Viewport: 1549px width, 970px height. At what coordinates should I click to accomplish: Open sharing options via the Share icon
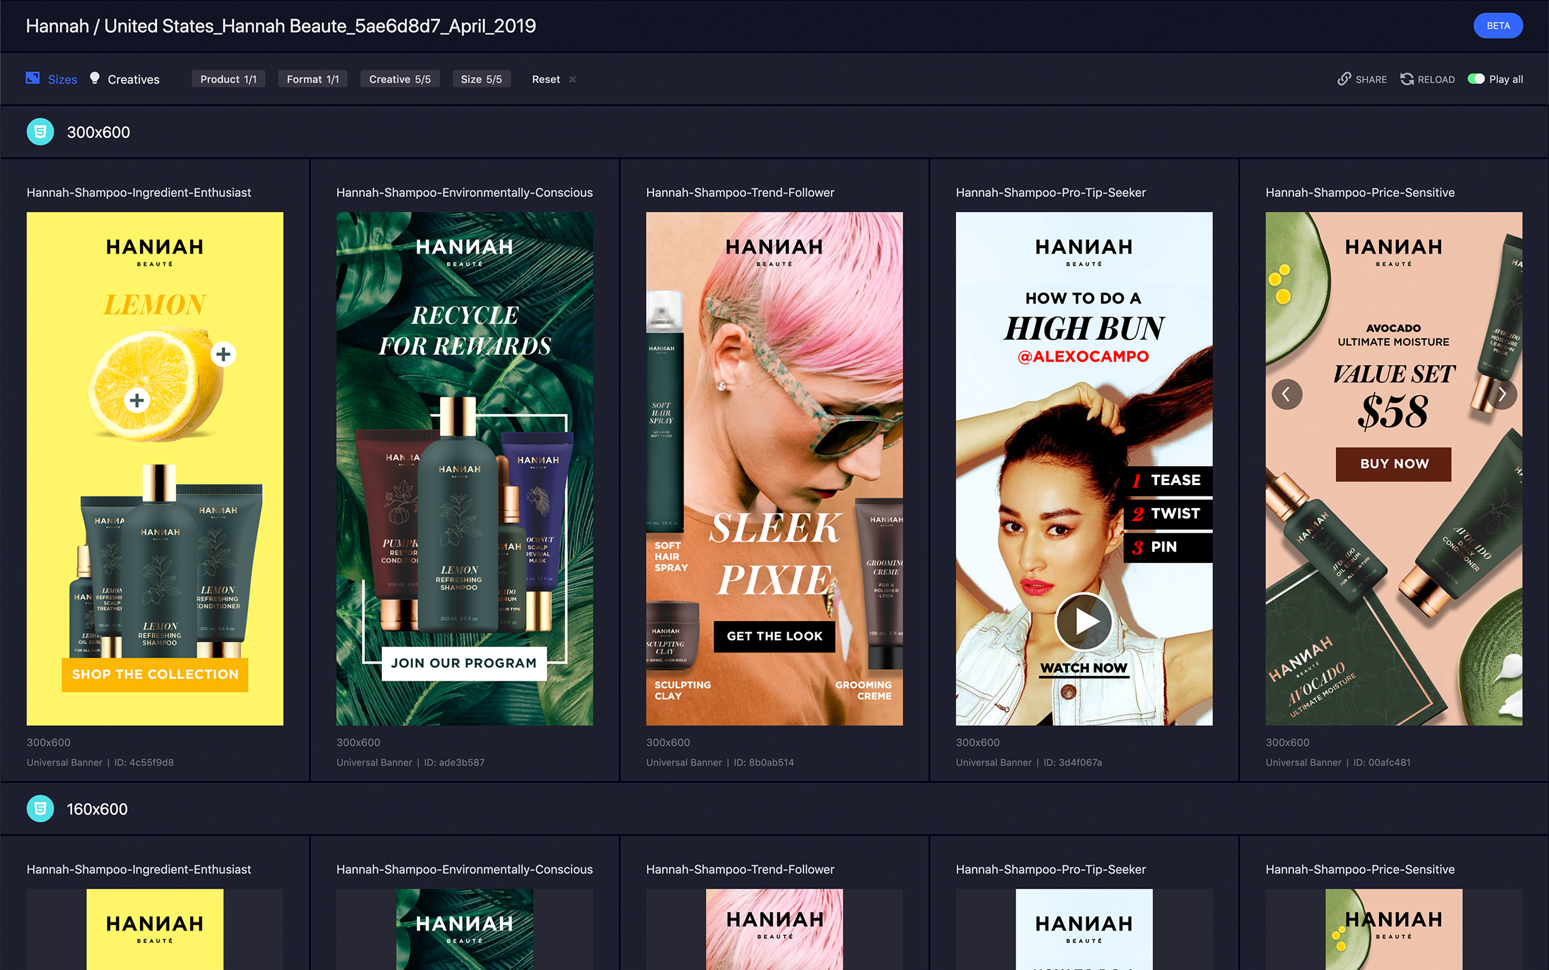tap(1344, 79)
